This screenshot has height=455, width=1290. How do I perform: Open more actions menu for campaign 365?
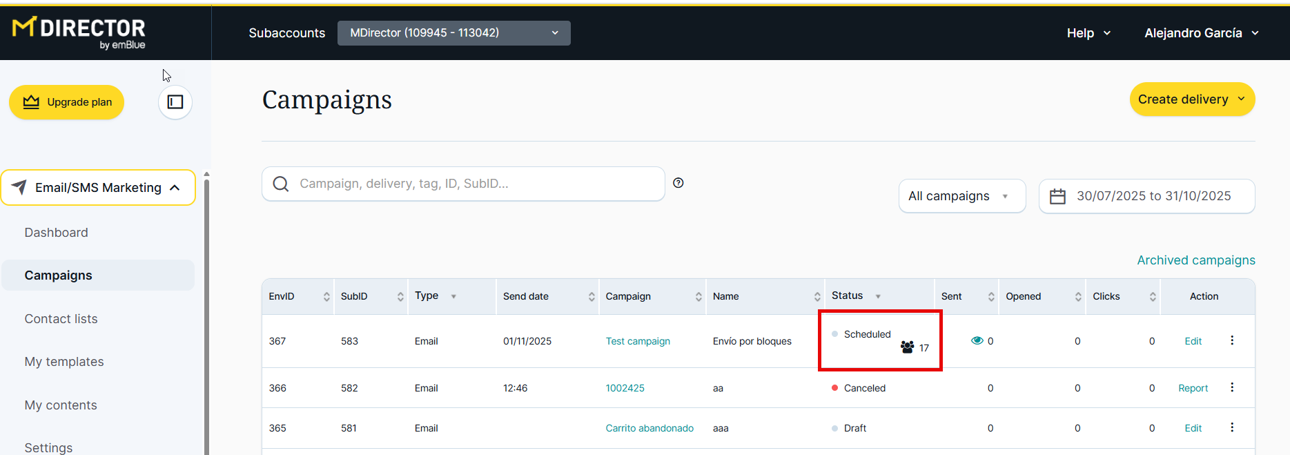coord(1232,427)
